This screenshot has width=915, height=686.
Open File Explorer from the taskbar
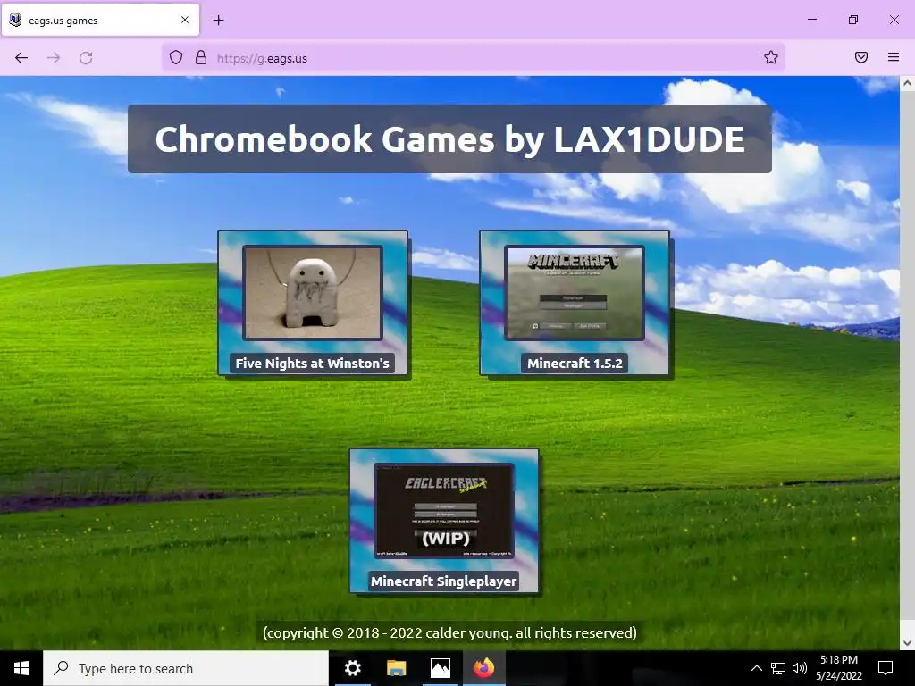pyautogui.click(x=396, y=668)
